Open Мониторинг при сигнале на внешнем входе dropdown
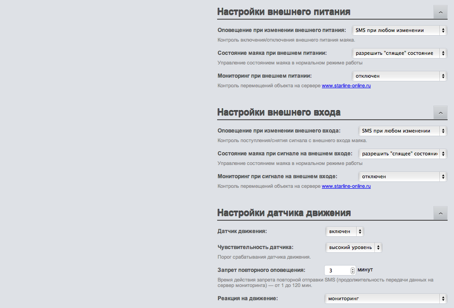Image resolution: width=454 pixels, height=308 pixels. (x=403, y=176)
